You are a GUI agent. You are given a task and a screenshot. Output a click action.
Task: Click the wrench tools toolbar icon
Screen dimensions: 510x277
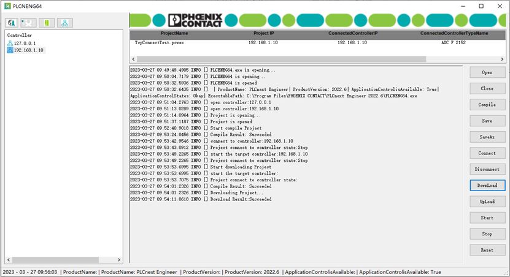tap(28, 23)
